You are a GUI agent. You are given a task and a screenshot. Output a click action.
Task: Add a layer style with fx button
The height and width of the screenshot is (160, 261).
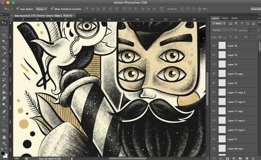[x=221, y=158]
